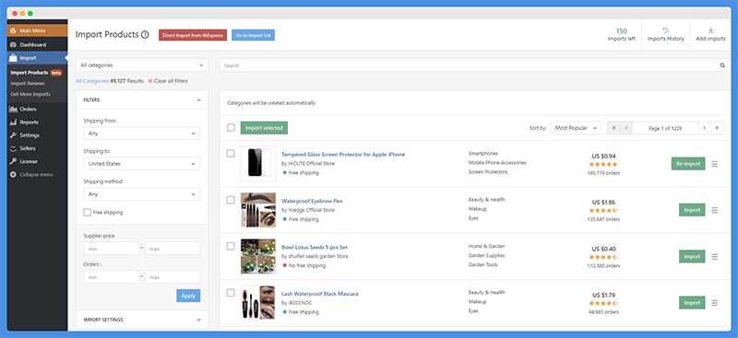Open the All categories dropdown
Screen dimensions: 738x338
(142, 65)
